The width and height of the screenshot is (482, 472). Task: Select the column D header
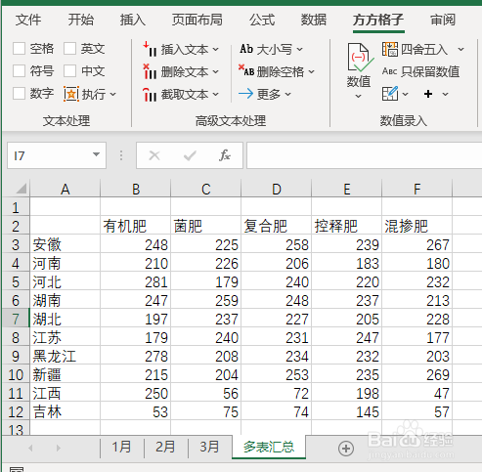coord(277,189)
